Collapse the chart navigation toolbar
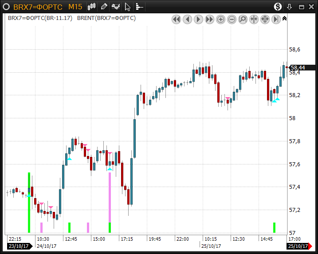This screenshot has height=254, width=318. click(284, 19)
